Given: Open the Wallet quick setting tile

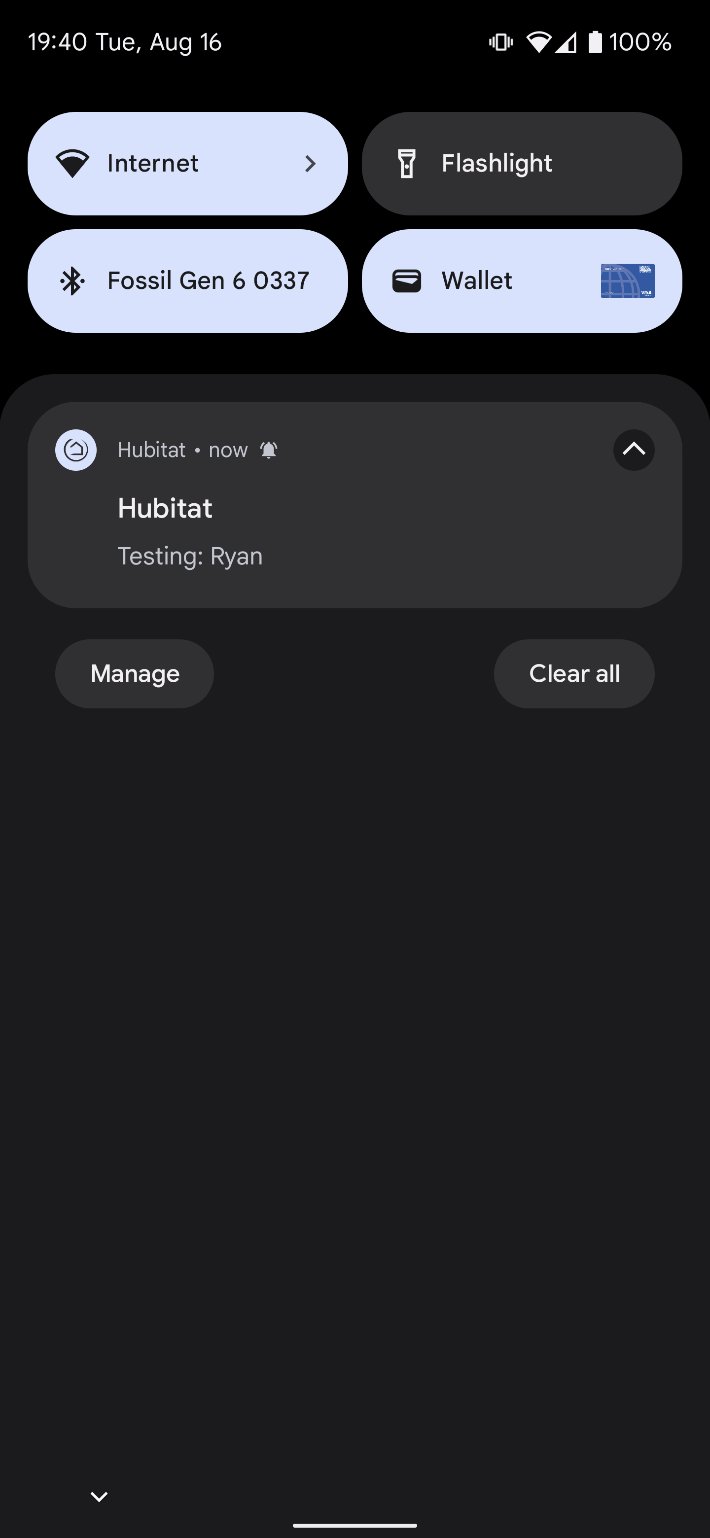Looking at the screenshot, I should point(478,280).
